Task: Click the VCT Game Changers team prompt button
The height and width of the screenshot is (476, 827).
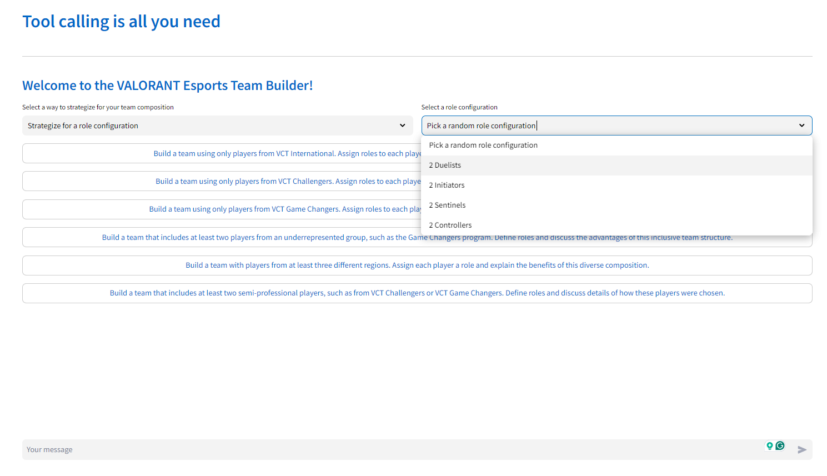Action: tap(222, 209)
